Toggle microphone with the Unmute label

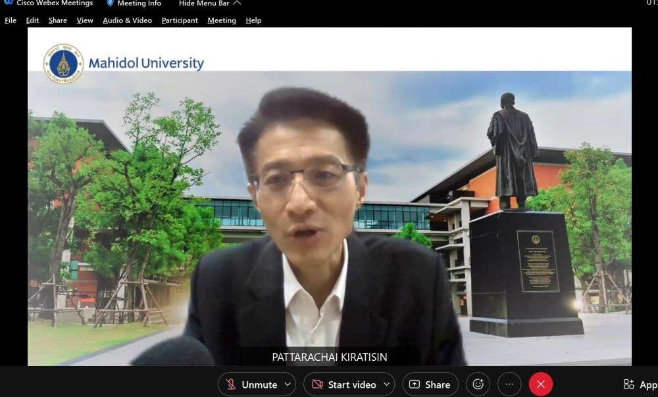(259, 385)
